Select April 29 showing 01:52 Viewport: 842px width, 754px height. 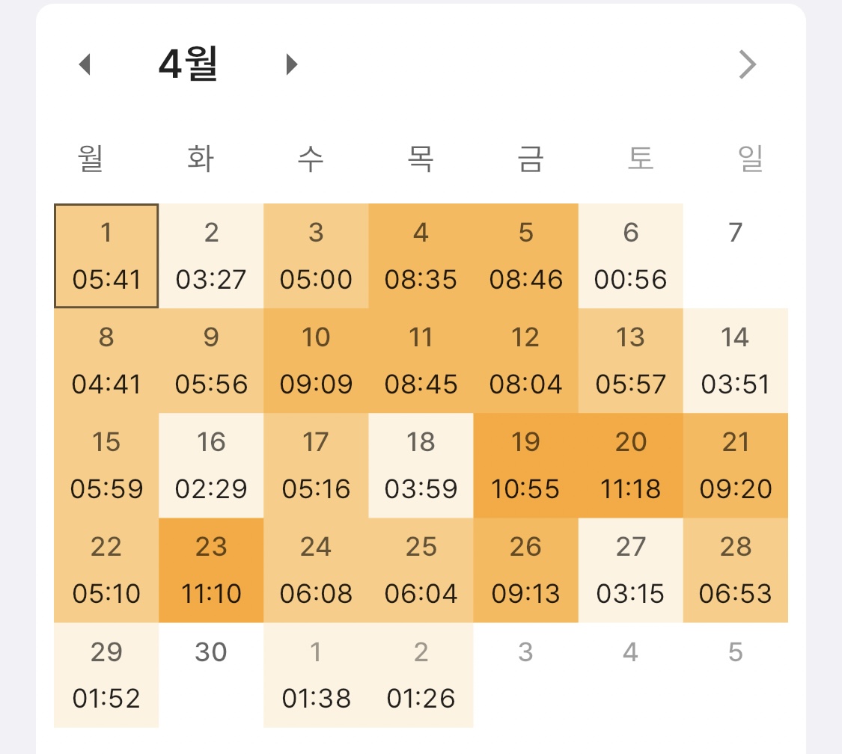pyautogui.click(x=106, y=675)
